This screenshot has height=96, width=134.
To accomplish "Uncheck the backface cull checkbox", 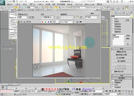I will (x=113, y=82).
